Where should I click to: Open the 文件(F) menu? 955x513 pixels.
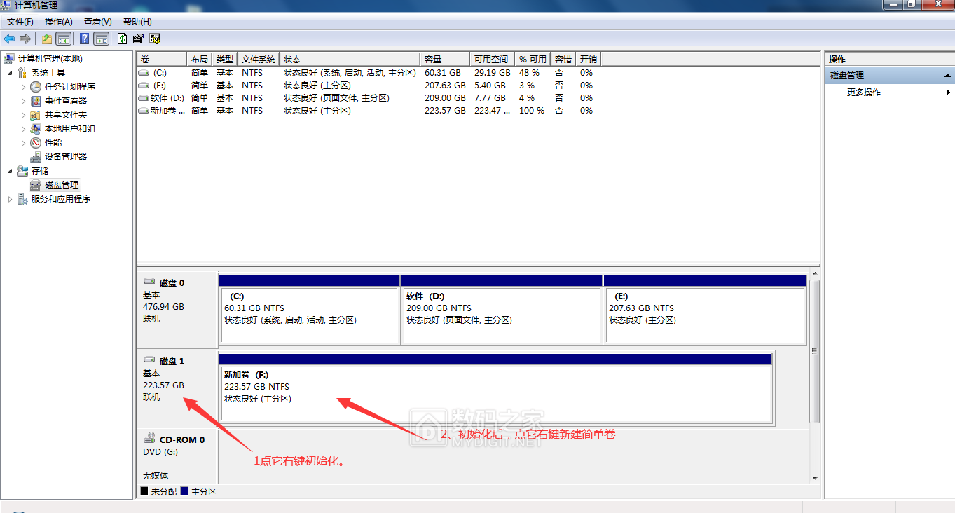click(20, 22)
